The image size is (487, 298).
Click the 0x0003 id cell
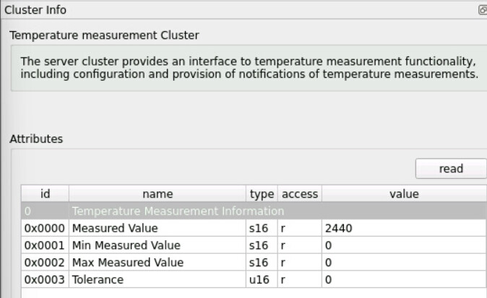(x=45, y=279)
